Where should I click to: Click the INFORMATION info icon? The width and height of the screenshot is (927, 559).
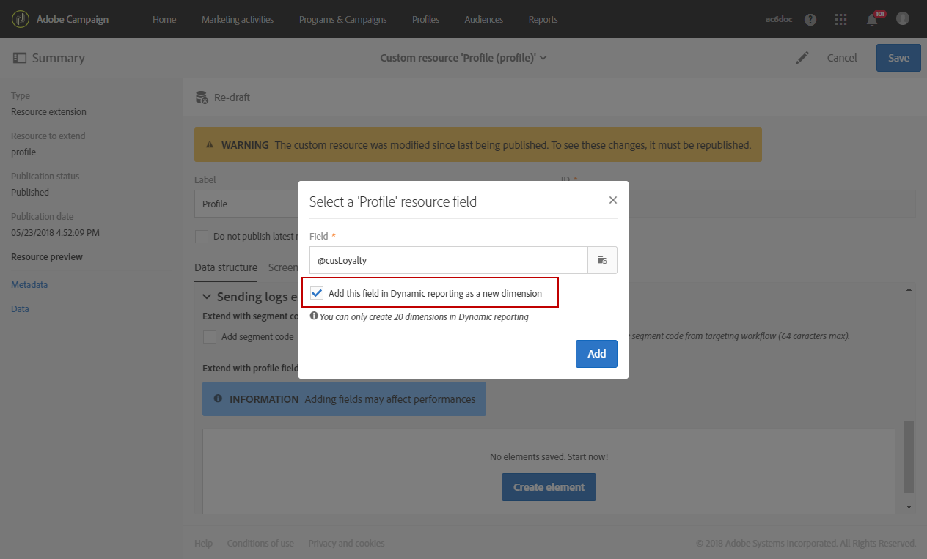point(218,399)
